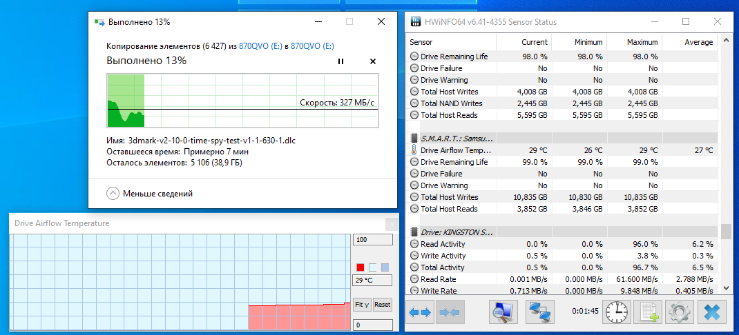Click the Current column header

524,42
